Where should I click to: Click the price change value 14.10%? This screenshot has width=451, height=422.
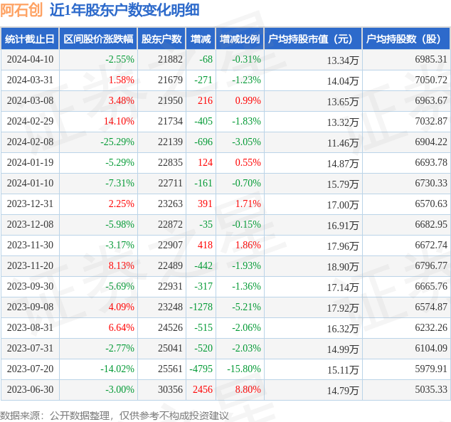(119, 121)
